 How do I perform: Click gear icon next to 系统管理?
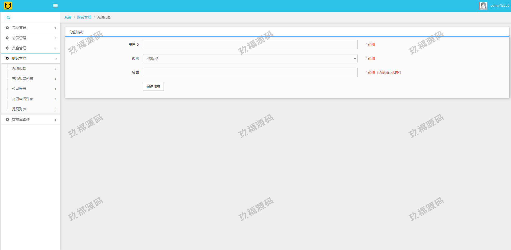[7, 28]
